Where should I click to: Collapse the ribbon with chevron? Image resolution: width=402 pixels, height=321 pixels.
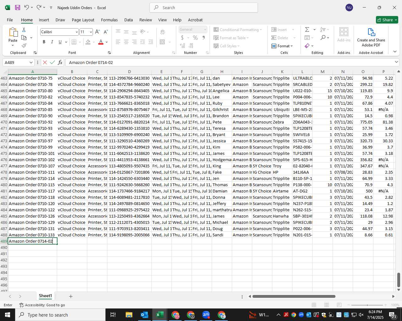[395, 52]
